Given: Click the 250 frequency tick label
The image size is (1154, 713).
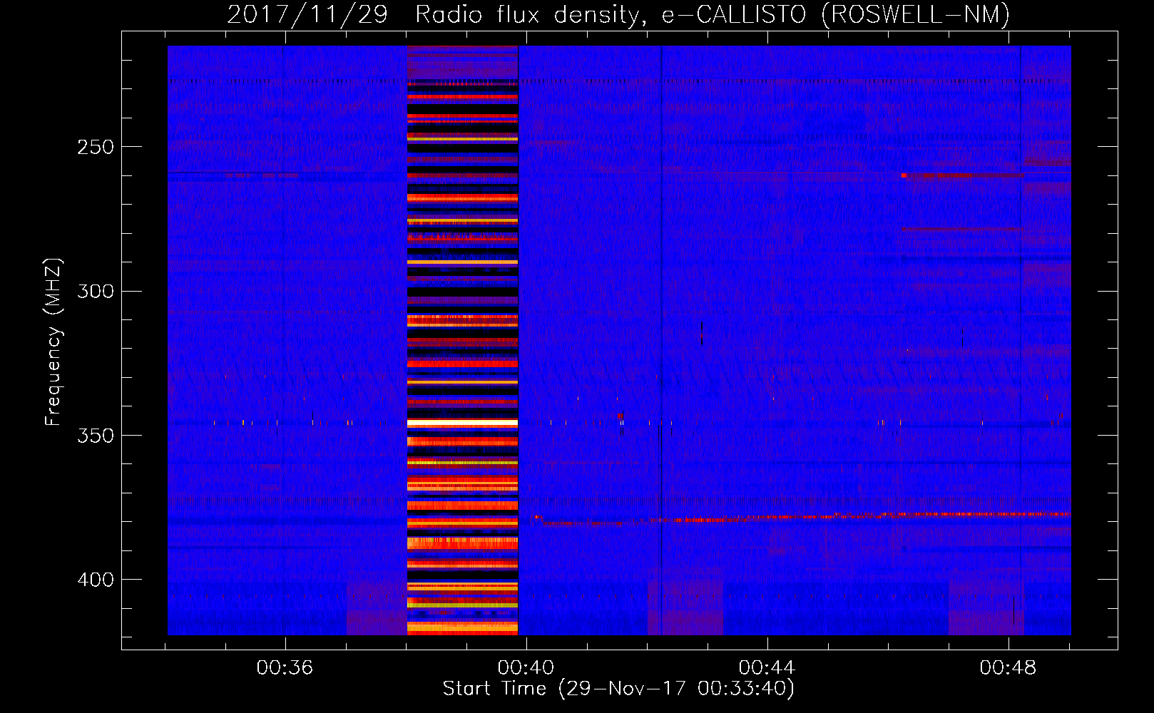Looking at the screenshot, I should [x=96, y=147].
